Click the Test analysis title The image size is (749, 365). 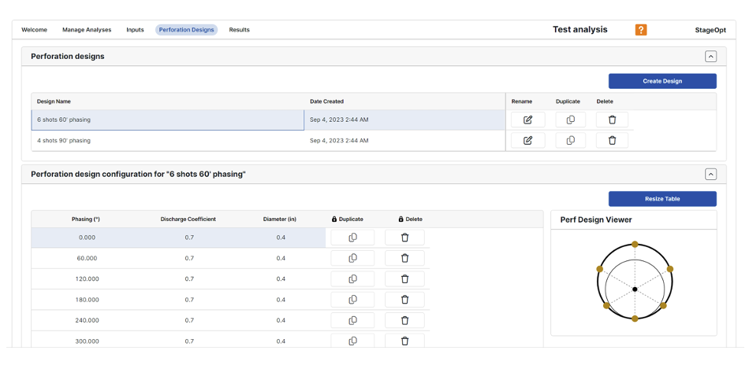point(580,30)
